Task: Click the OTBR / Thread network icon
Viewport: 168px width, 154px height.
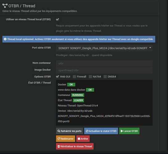Action: pyautogui.click(x=5, y=6)
